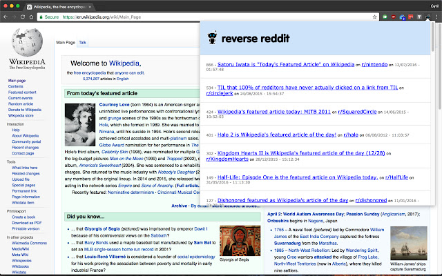Switch to the Talk tab
Viewport: 442px width, 276px height.
[82, 43]
